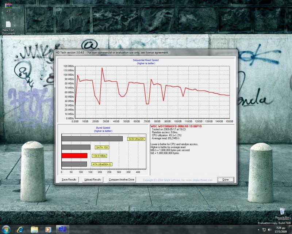Open the Windows Start menu orb
The width and height of the screenshot is (292, 234).
point(6,229)
